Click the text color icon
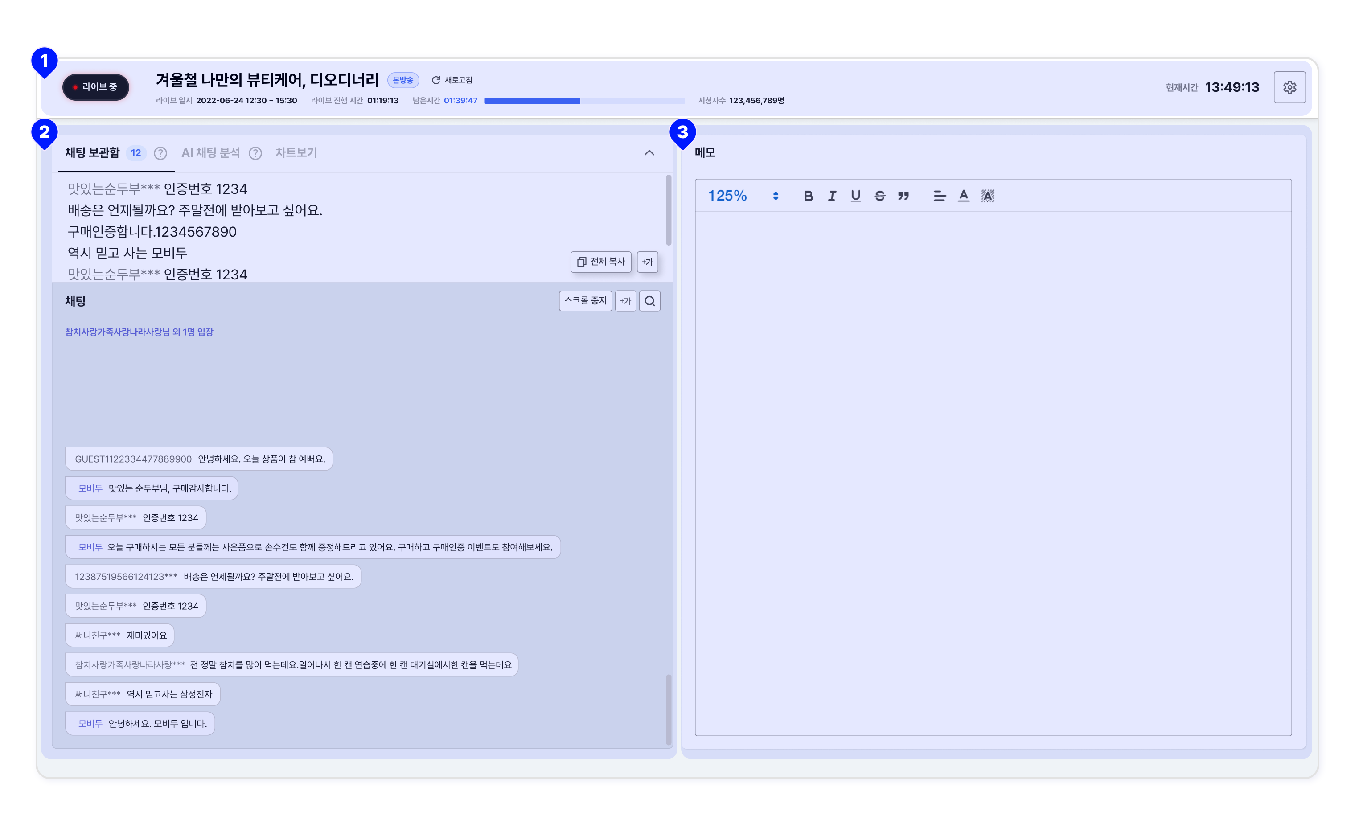Image resolution: width=1355 pixels, height=836 pixels. [x=964, y=196]
